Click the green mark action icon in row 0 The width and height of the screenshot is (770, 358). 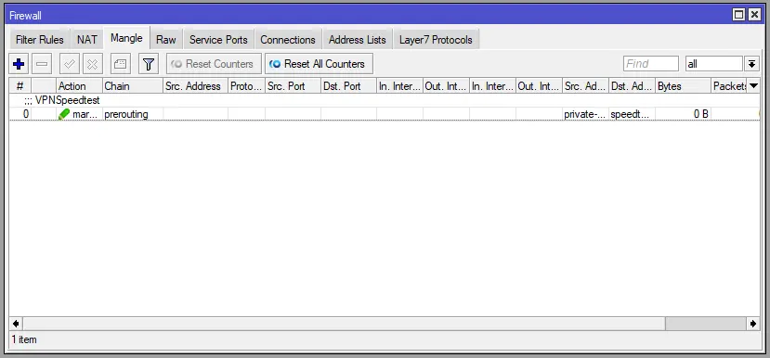[x=64, y=114]
